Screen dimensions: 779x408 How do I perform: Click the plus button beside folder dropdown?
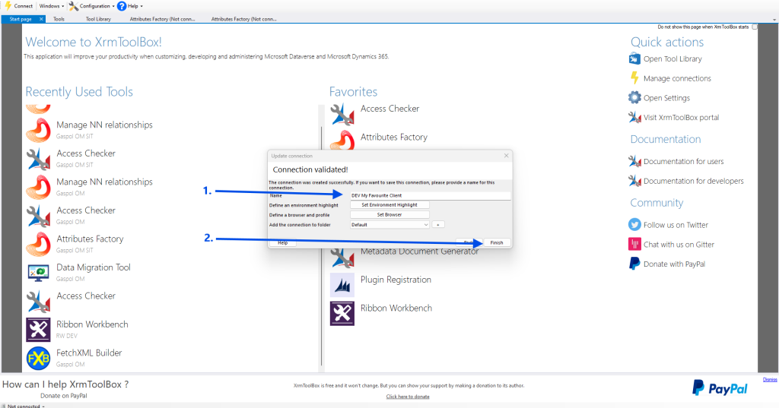click(x=437, y=225)
